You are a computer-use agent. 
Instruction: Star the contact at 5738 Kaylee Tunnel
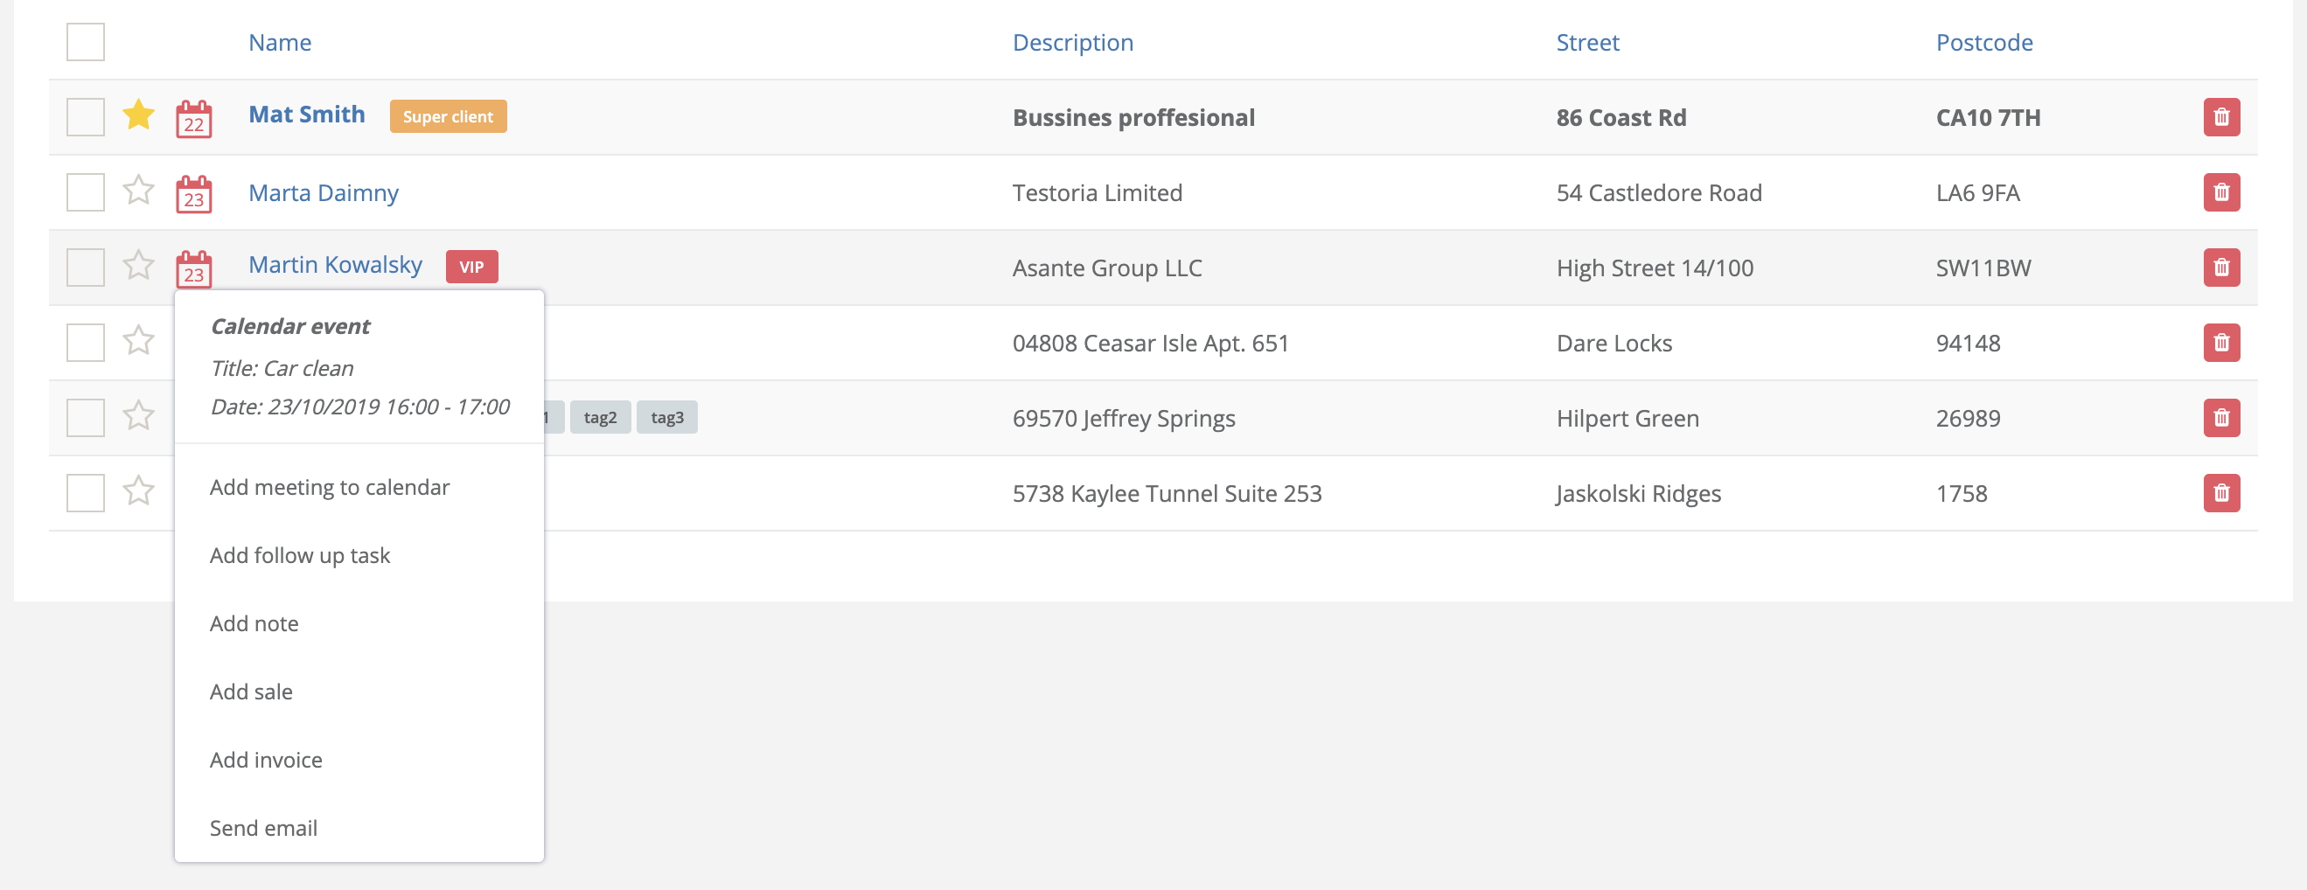(139, 491)
